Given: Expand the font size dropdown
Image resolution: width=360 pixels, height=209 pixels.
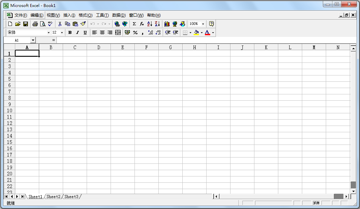Looking at the screenshot, I should pyautogui.click(x=62, y=33).
